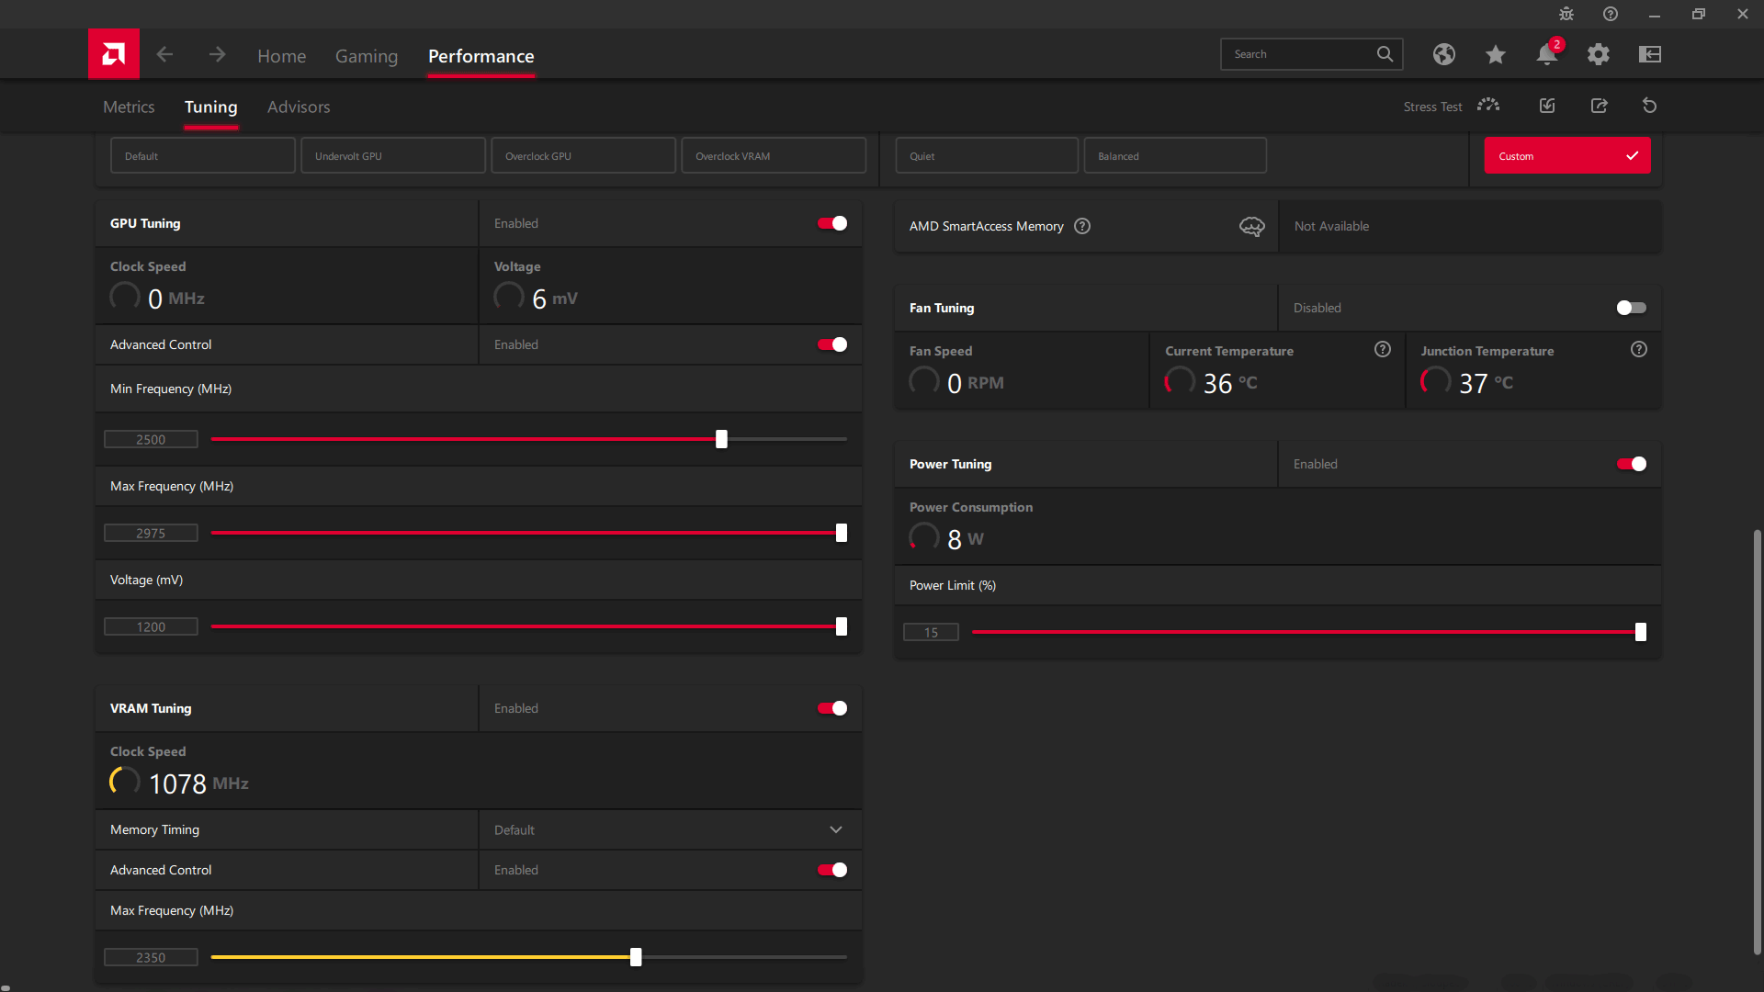
Task: Open notifications bell icon
Action: click(x=1547, y=54)
